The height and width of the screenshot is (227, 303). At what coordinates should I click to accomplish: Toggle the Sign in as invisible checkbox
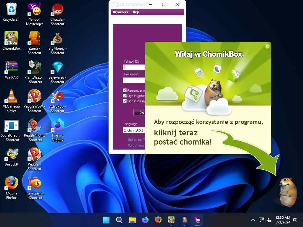(125, 101)
